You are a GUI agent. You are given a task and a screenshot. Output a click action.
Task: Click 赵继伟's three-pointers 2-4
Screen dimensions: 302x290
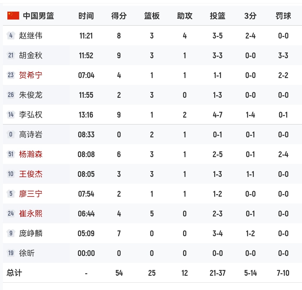250,36
